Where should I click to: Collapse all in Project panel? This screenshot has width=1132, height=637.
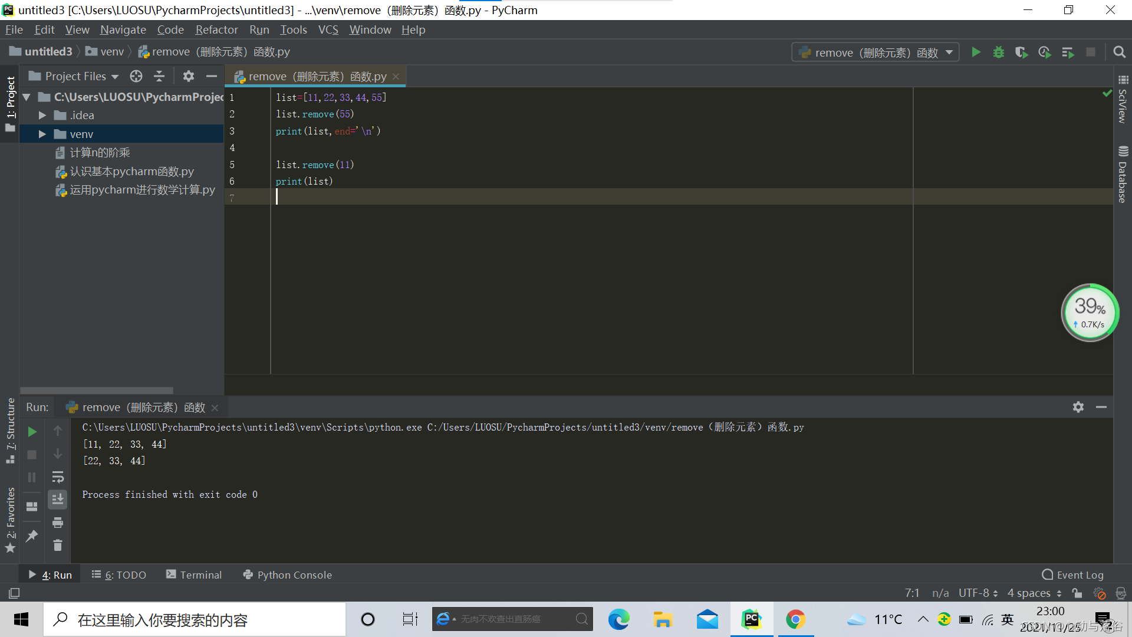pos(159,76)
